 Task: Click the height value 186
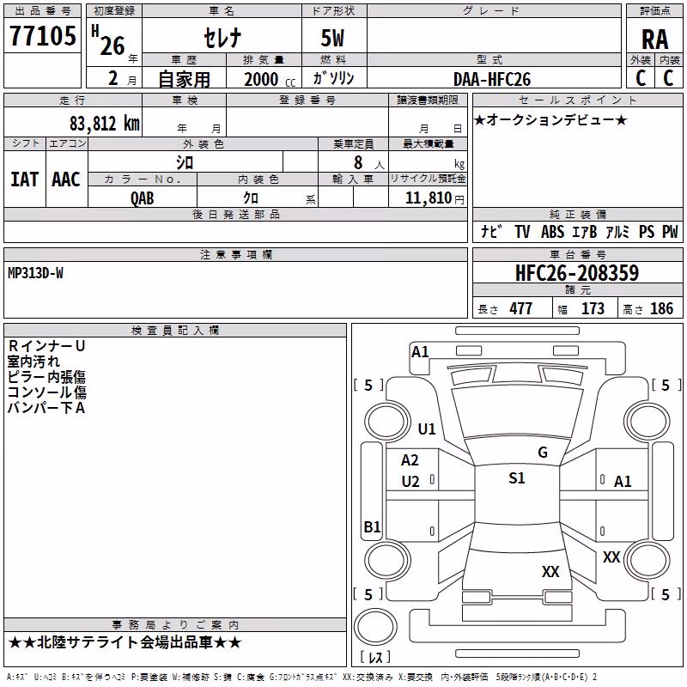(661, 308)
